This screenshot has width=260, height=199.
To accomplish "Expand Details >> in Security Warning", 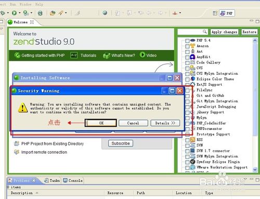I will pyautogui.click(x=165, y=123).
